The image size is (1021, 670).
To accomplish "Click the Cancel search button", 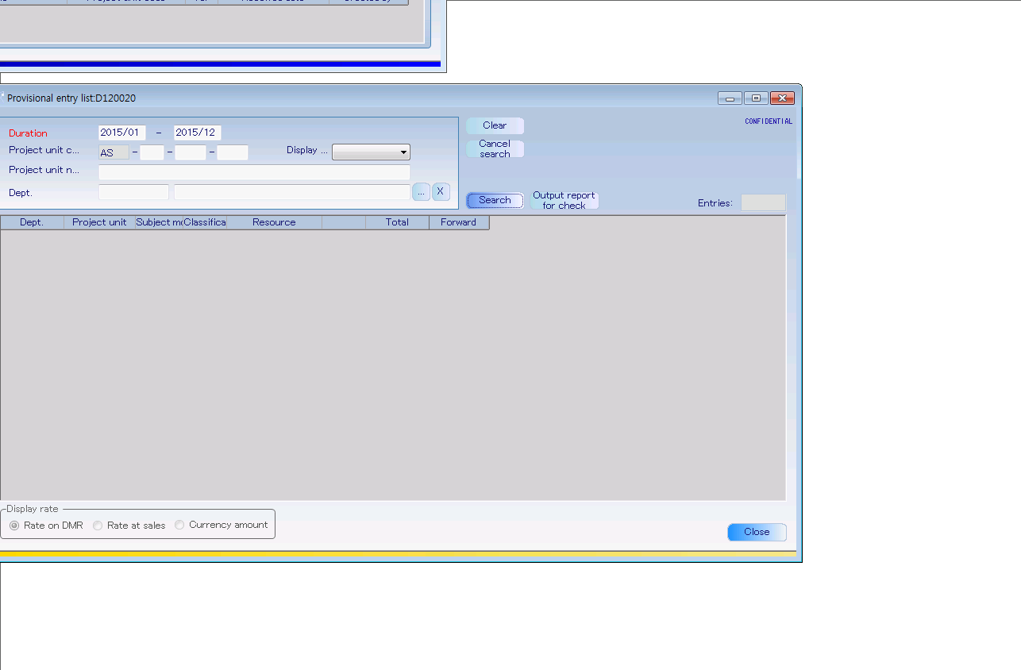I will pyautogui.click(x=495, y=149).
